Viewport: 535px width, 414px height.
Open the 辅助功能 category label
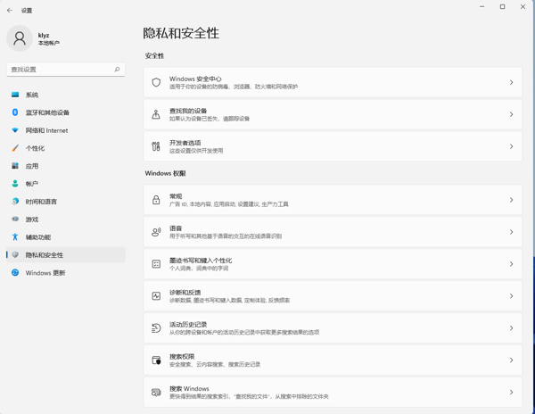pyautogui.click(x=38, y=236)
